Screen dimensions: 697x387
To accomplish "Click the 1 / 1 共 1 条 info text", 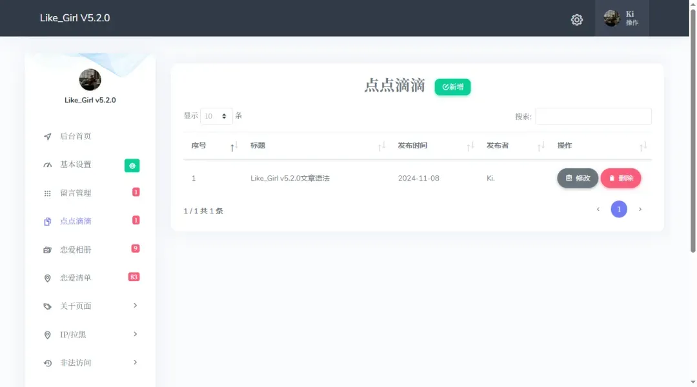I will click(203, 211).
